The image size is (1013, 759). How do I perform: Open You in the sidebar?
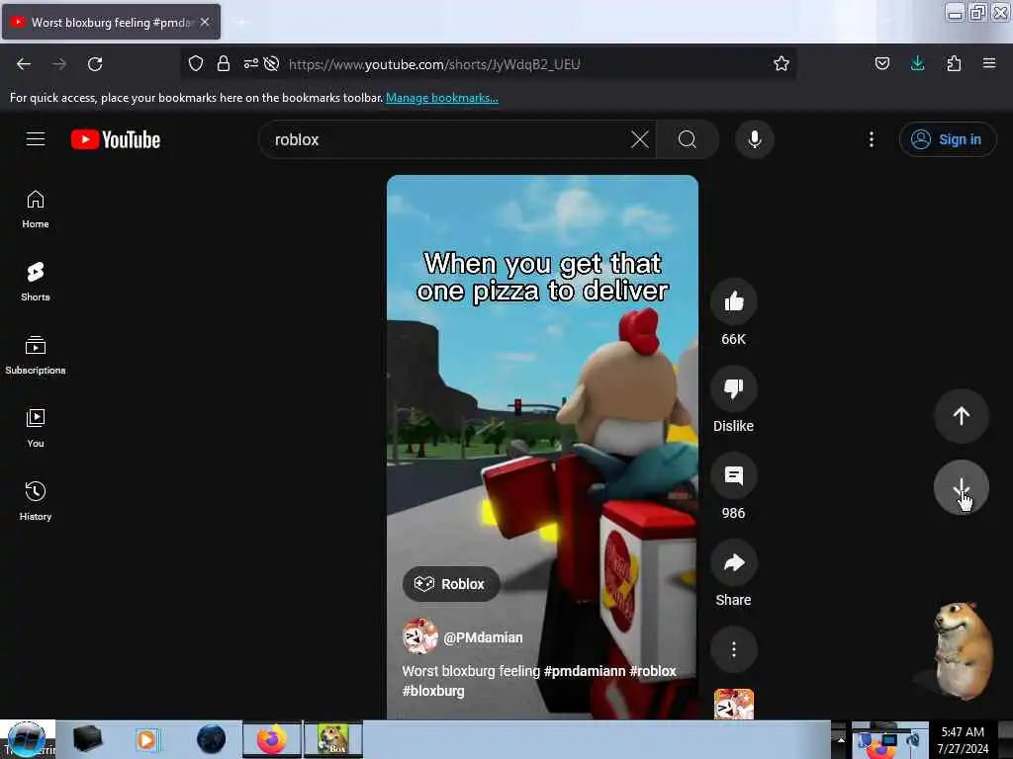[x=36, y=428]
